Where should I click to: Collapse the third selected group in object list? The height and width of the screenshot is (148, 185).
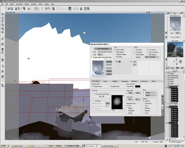[x=167, y=123]
